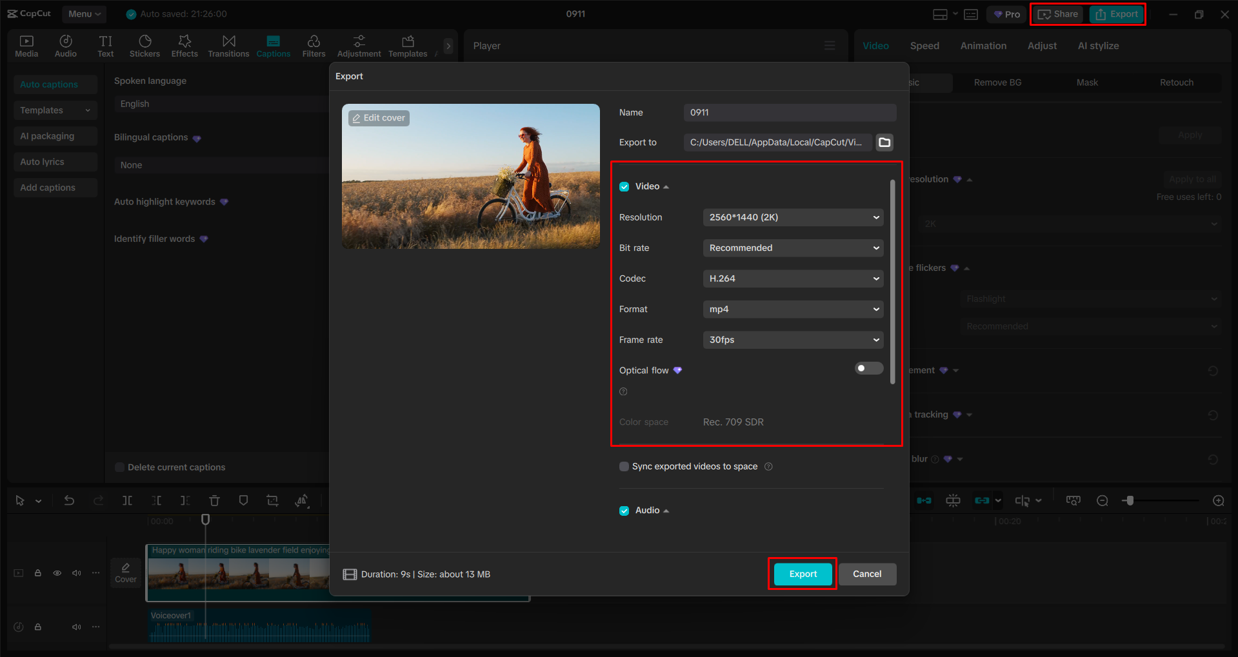1238x657 pixels.
Task: Click the delete trash icon in timeline toolbar
Action: click(214, 500)
